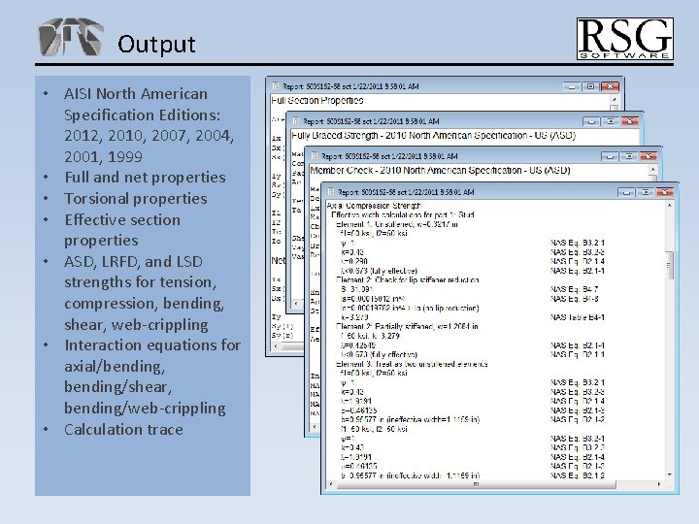Minimize the Member Check report window
Image resolution: width=699 pixels, height=524 pixels.
(610, 156)
